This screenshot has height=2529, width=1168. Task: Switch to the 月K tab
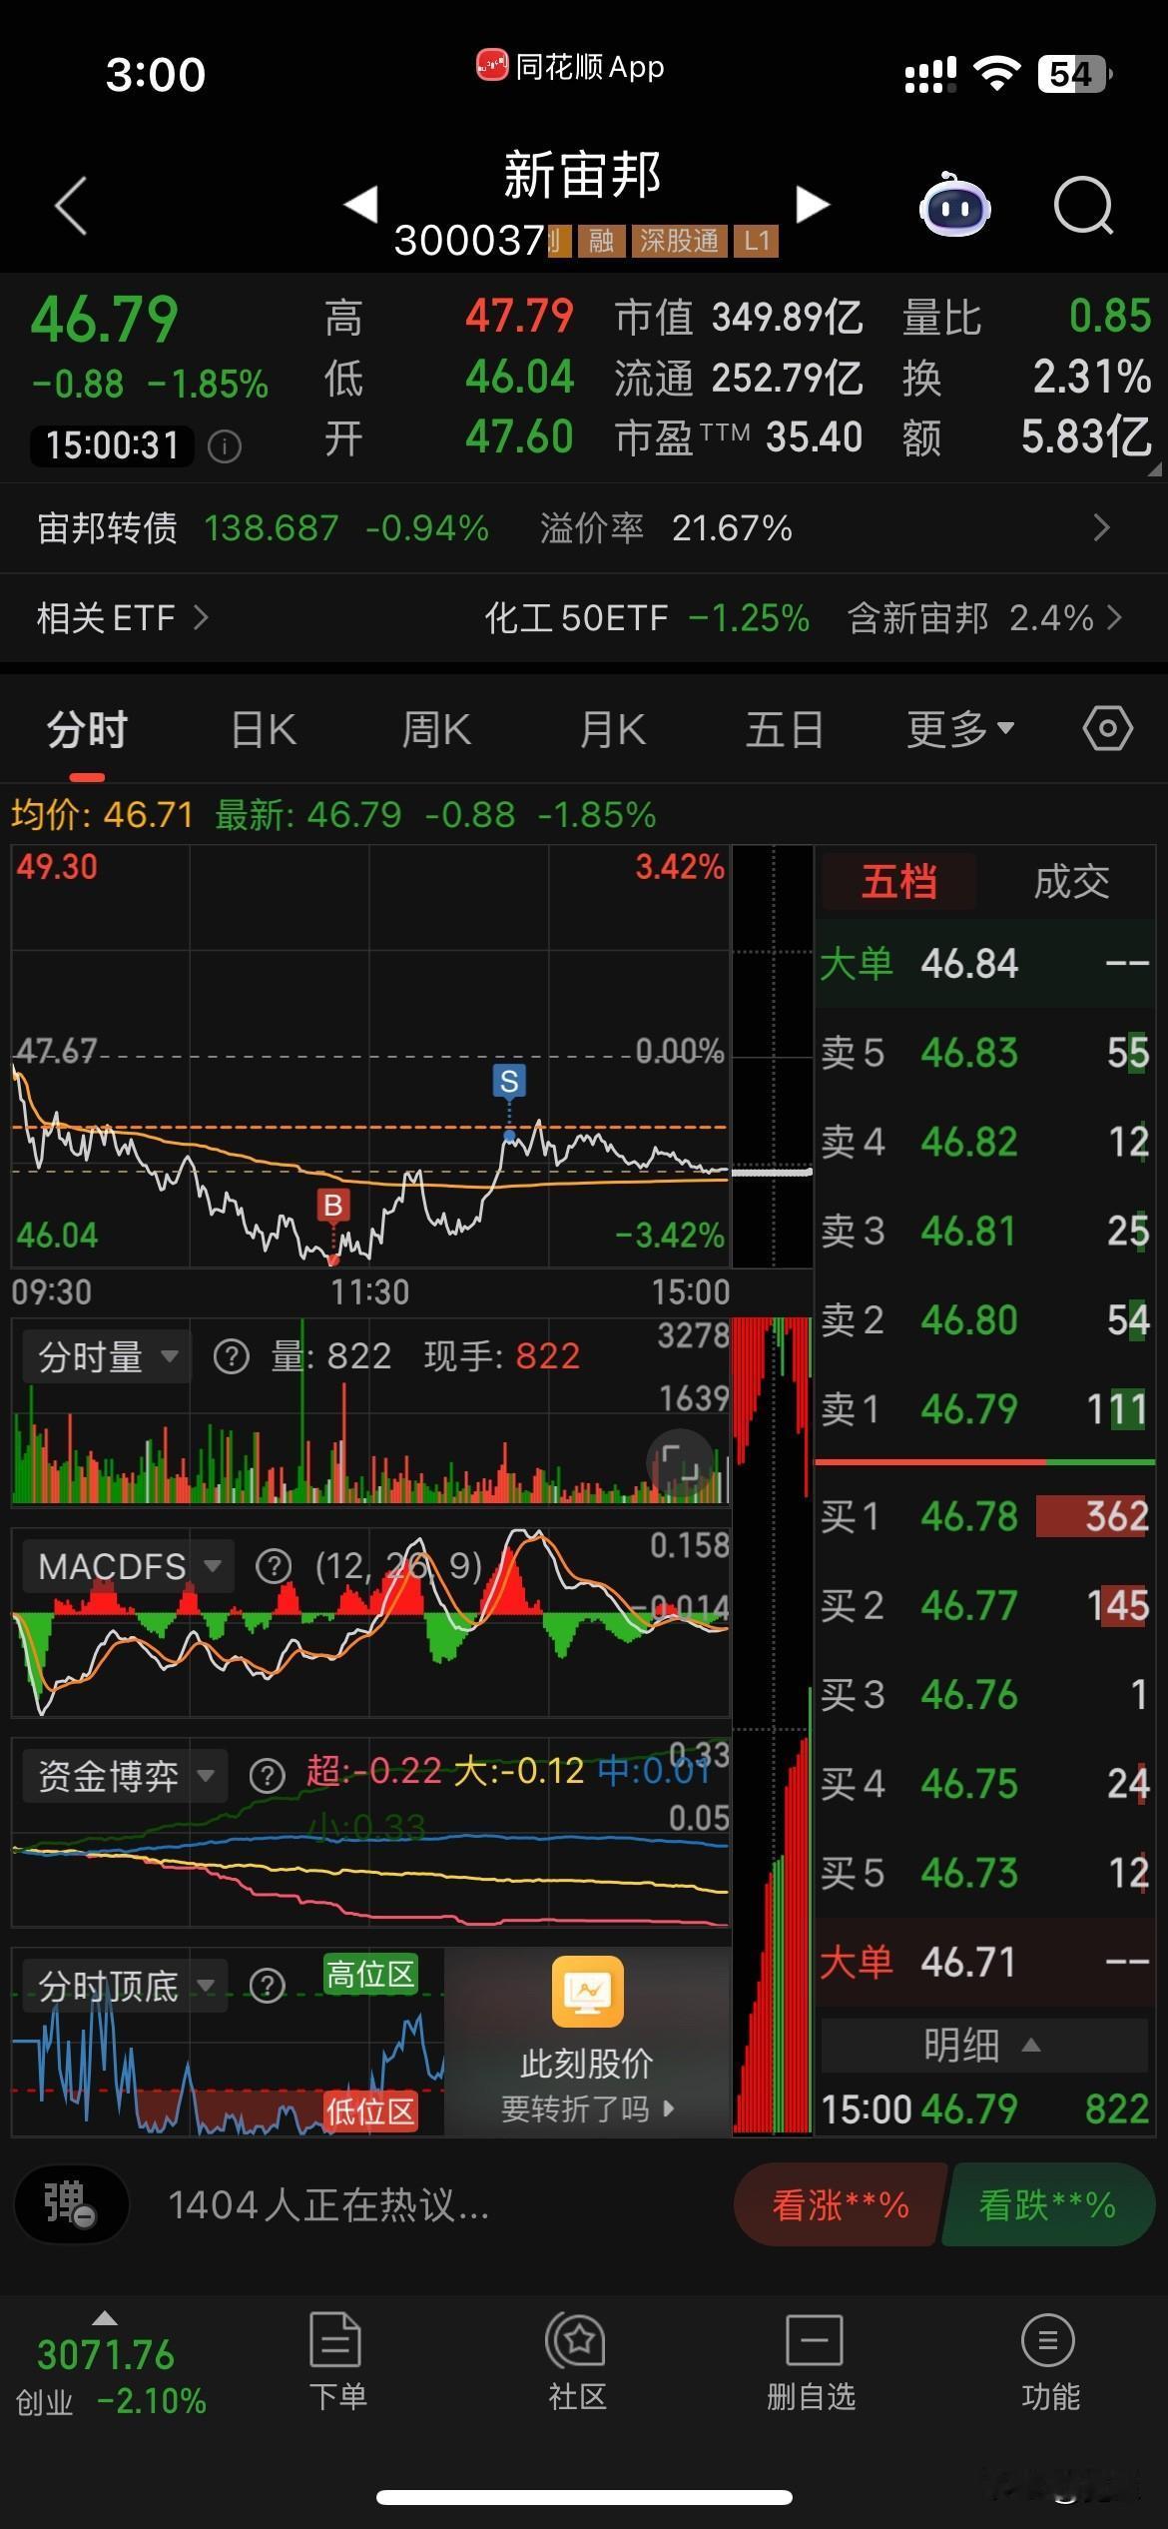tap(612, 730)
